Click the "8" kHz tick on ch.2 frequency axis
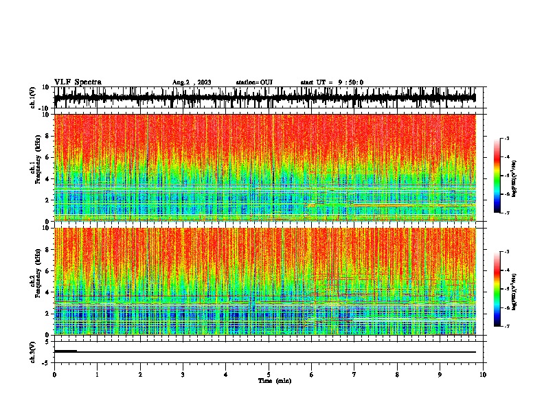Viewport: 544px width, 420px height. click(x=47, y=250)
